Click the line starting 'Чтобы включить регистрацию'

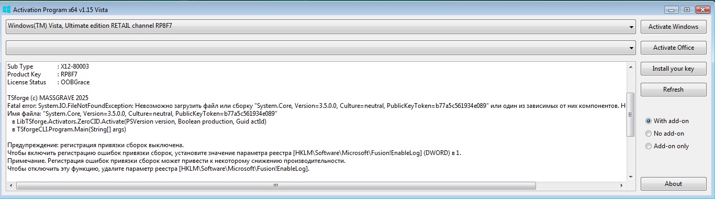coord(234,152)
